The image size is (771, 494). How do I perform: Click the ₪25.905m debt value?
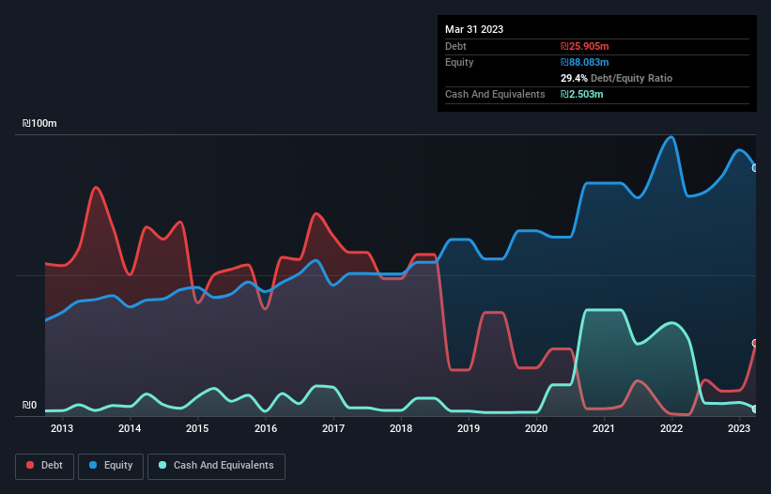pos(585,46)
